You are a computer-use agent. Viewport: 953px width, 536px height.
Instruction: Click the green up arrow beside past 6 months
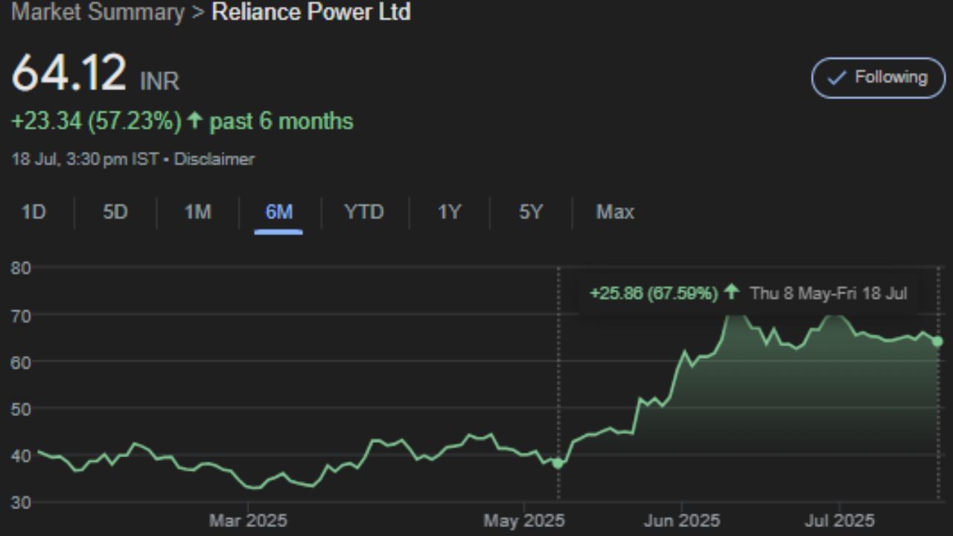coord(195,121)
